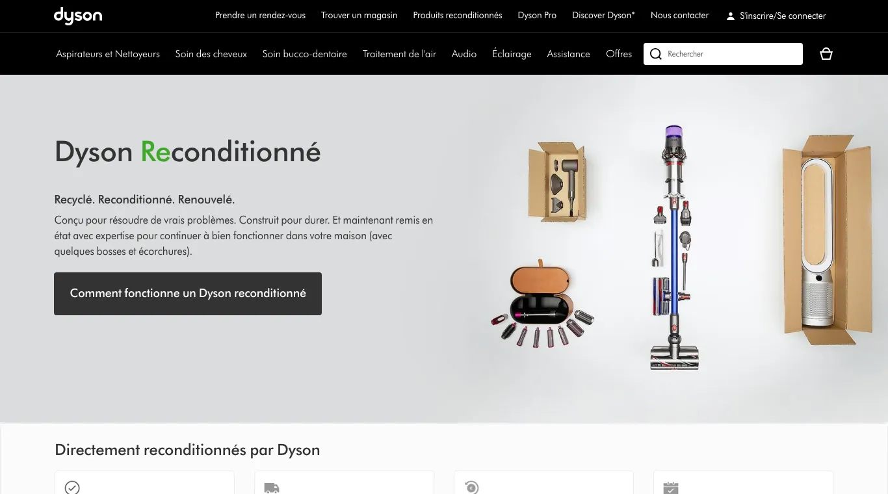Click the Dyson logo
This screenshot has height=494, width=888.
click(78, 16)
